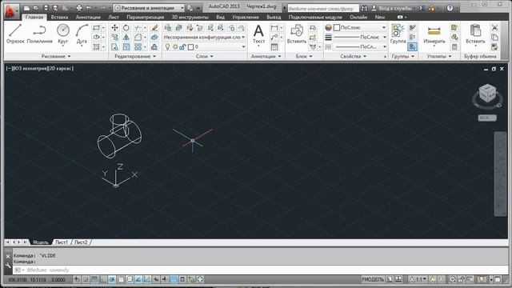This screenshot has height=288, width=512.
Task: Click the Группа tool icon
Action: (x=398, y=34)
